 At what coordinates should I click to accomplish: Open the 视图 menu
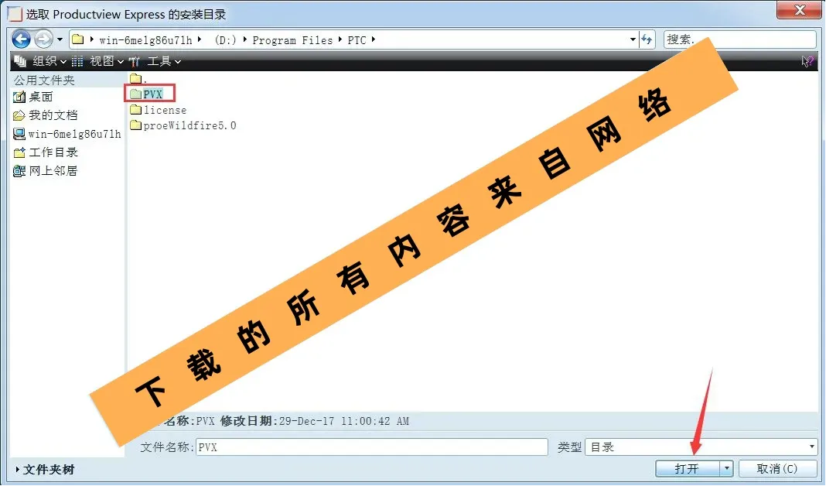(x=107, y=62)
